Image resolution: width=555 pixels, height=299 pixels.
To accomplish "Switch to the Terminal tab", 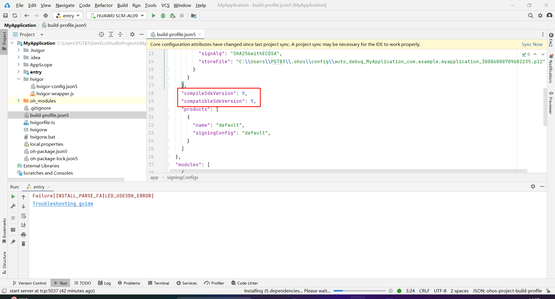I will point(158,283).
